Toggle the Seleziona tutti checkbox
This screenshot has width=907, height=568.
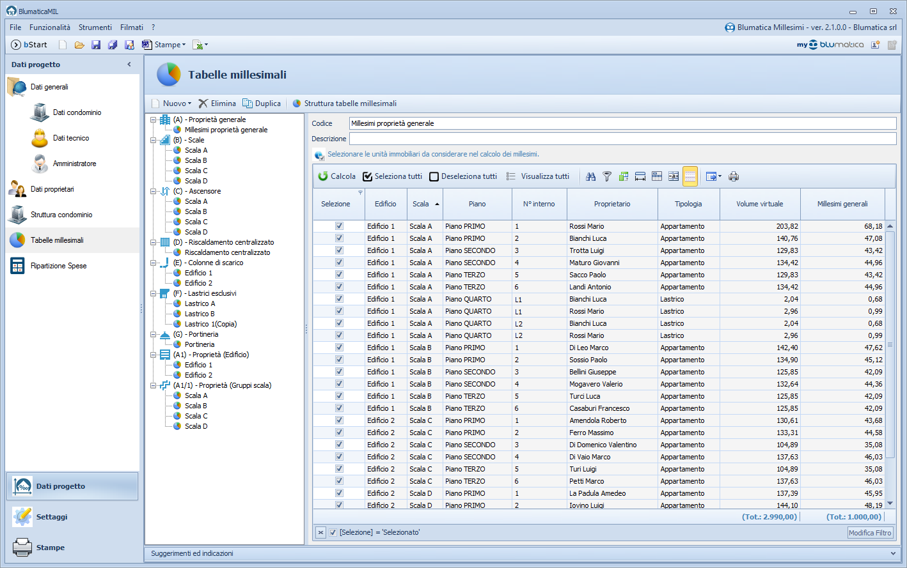(368, 176)
